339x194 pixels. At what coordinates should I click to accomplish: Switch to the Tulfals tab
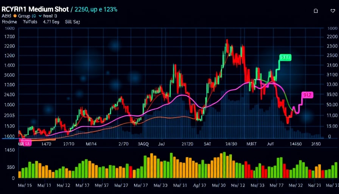pyautogui.click(x=30, y=22)
